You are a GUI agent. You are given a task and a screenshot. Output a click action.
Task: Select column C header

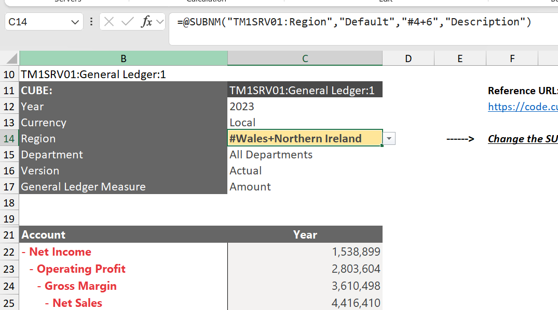[305, 58]
